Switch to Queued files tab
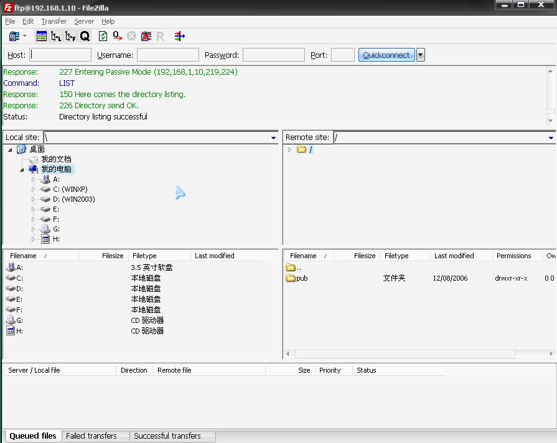Viewport: 557px width, 443px height. (33, 436)
